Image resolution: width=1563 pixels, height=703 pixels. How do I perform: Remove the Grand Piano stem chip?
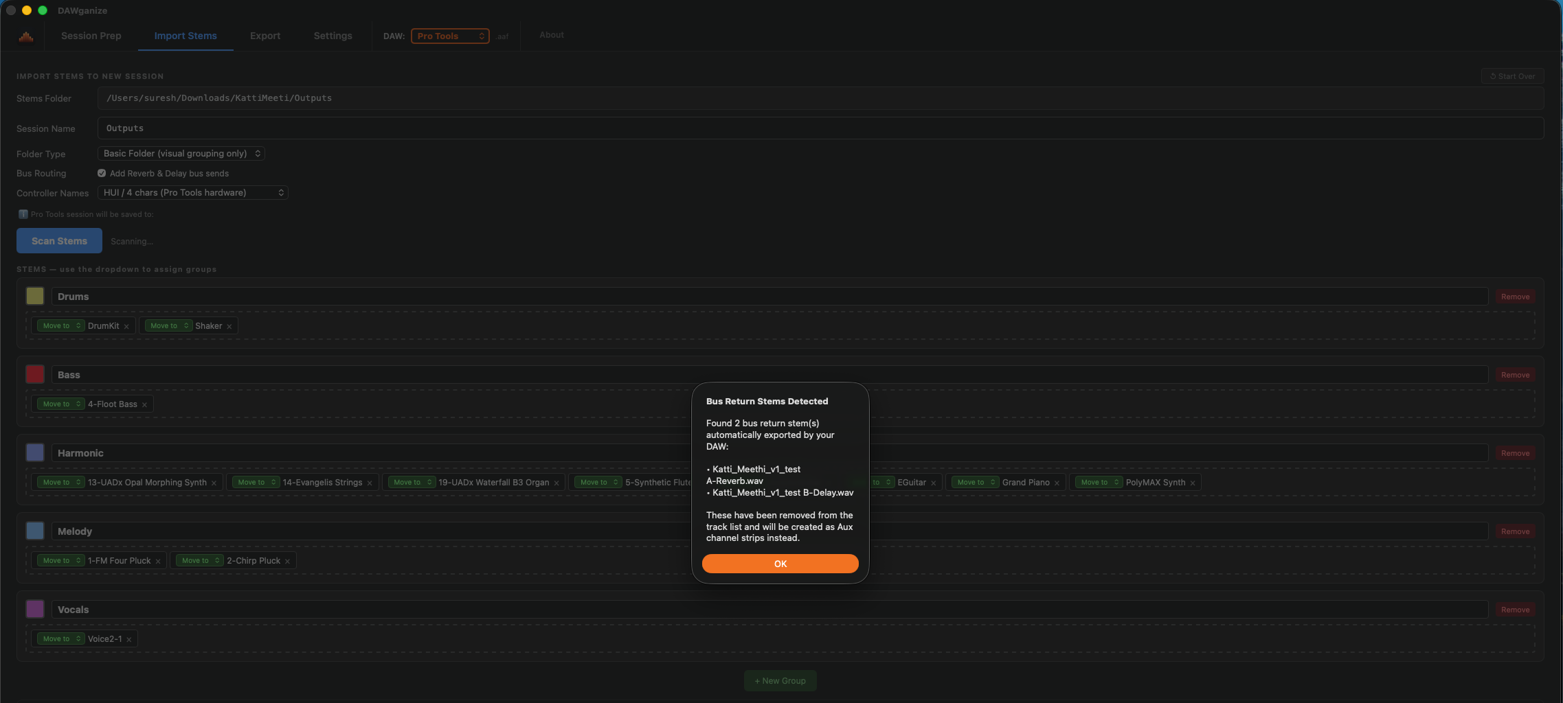(1056, 482)
